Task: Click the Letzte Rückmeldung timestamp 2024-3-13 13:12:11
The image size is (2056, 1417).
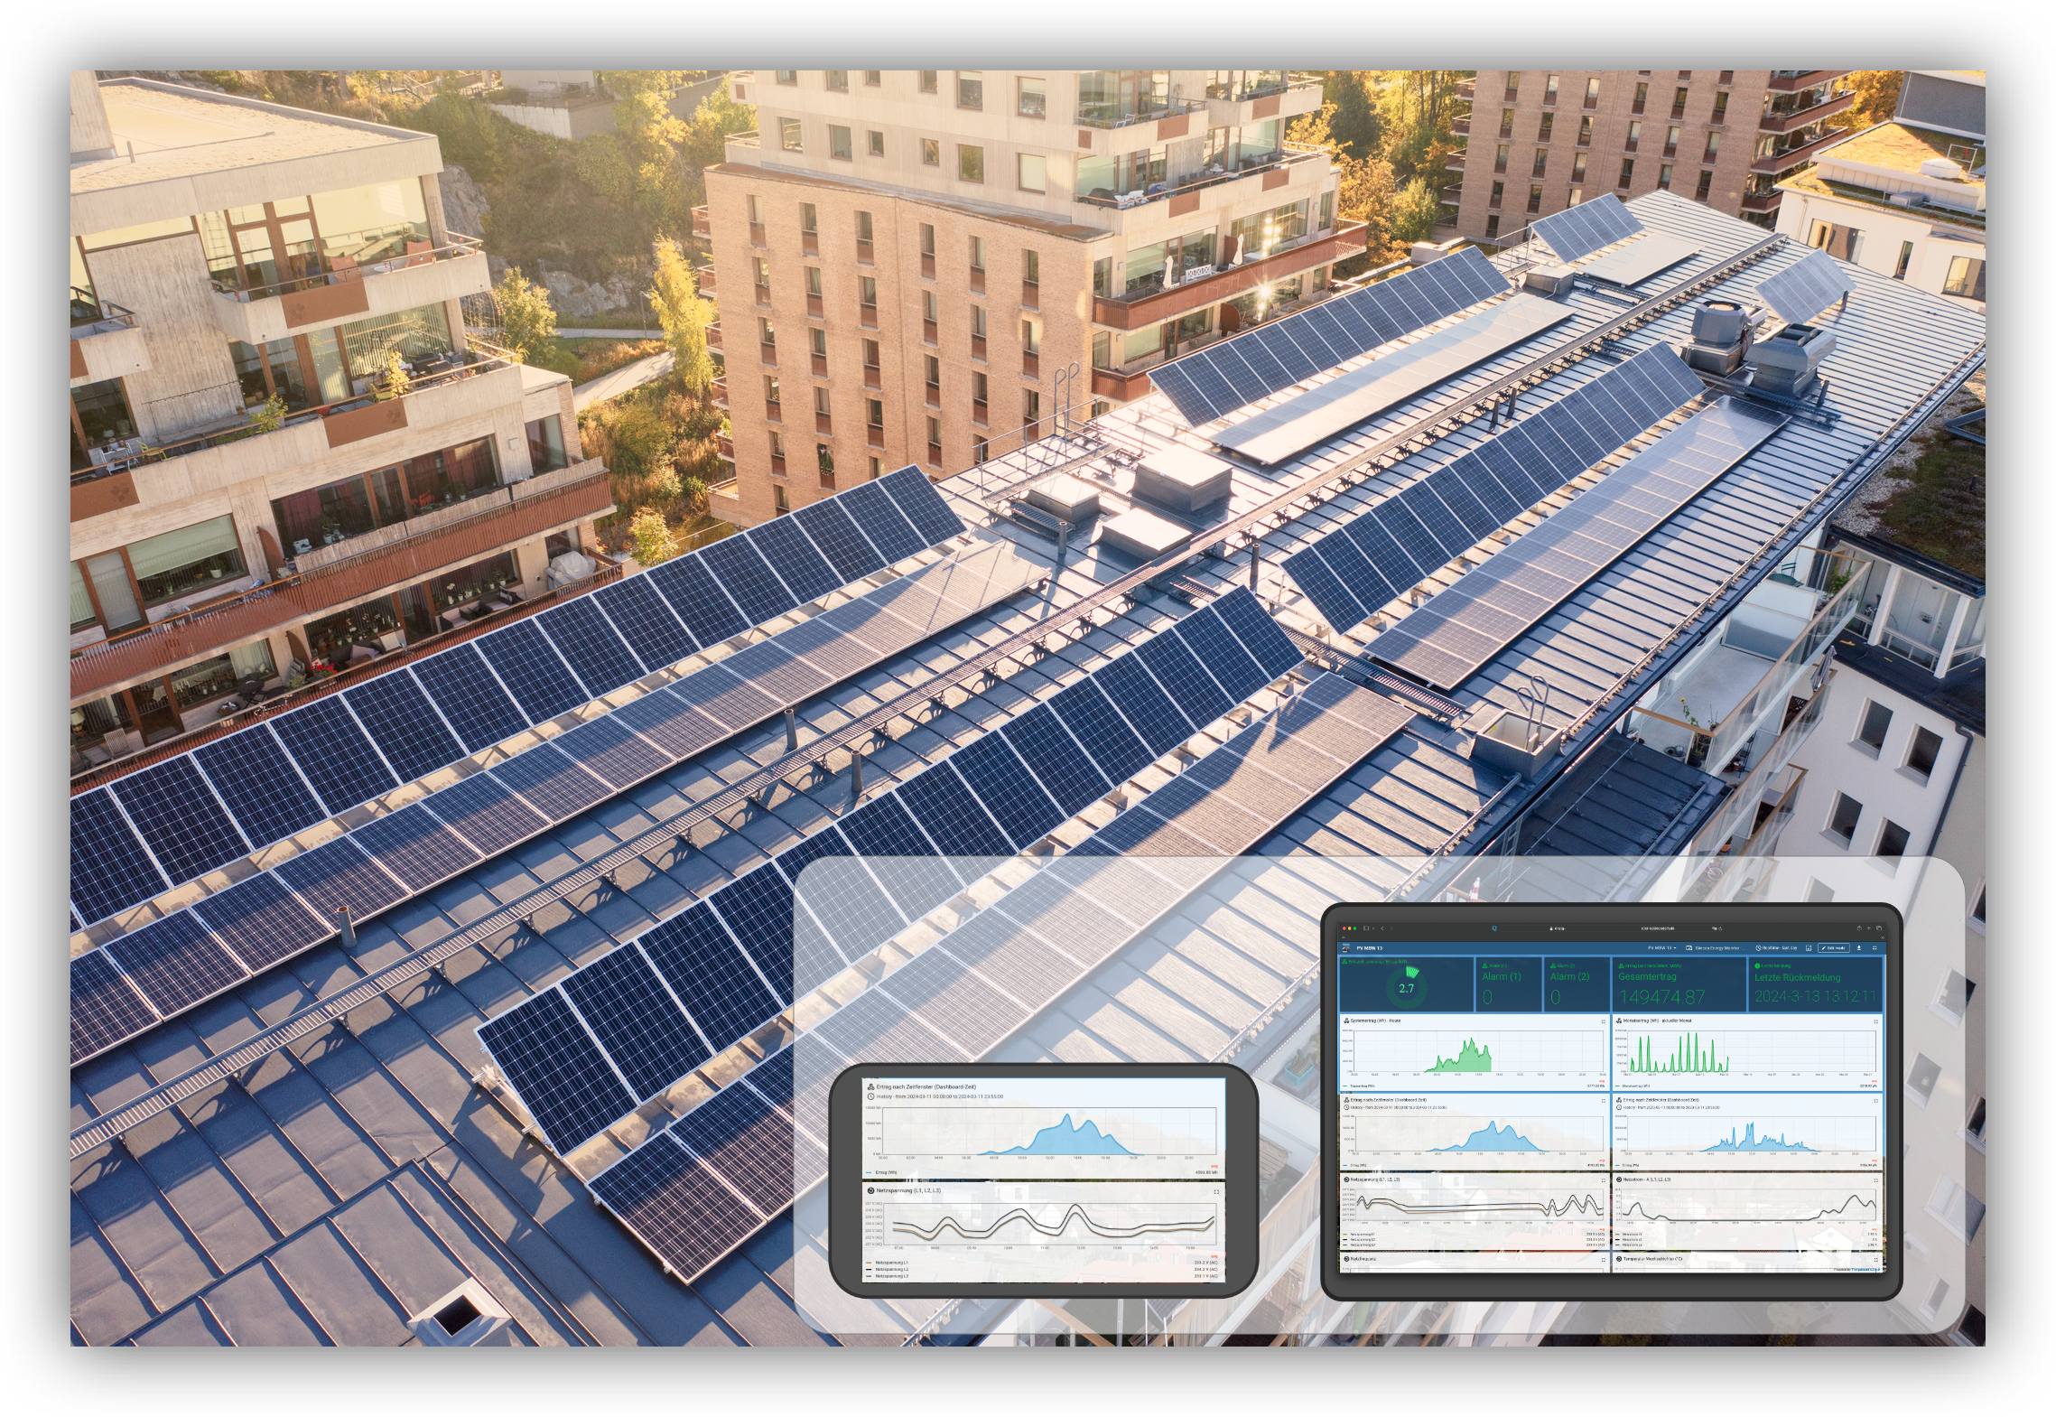Action: coord(1815,996)
